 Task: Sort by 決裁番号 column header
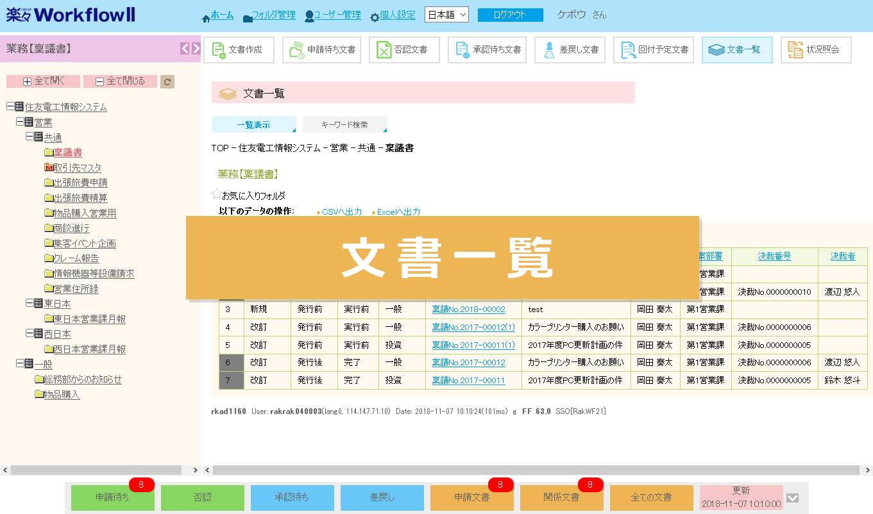(x=774, y=256)
